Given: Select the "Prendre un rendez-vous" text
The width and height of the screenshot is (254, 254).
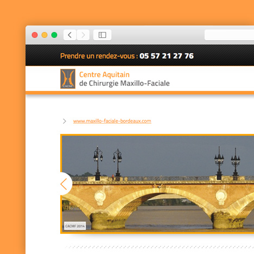Looking at the screenshot, I should pyautogui.click(x=97, y=56).
